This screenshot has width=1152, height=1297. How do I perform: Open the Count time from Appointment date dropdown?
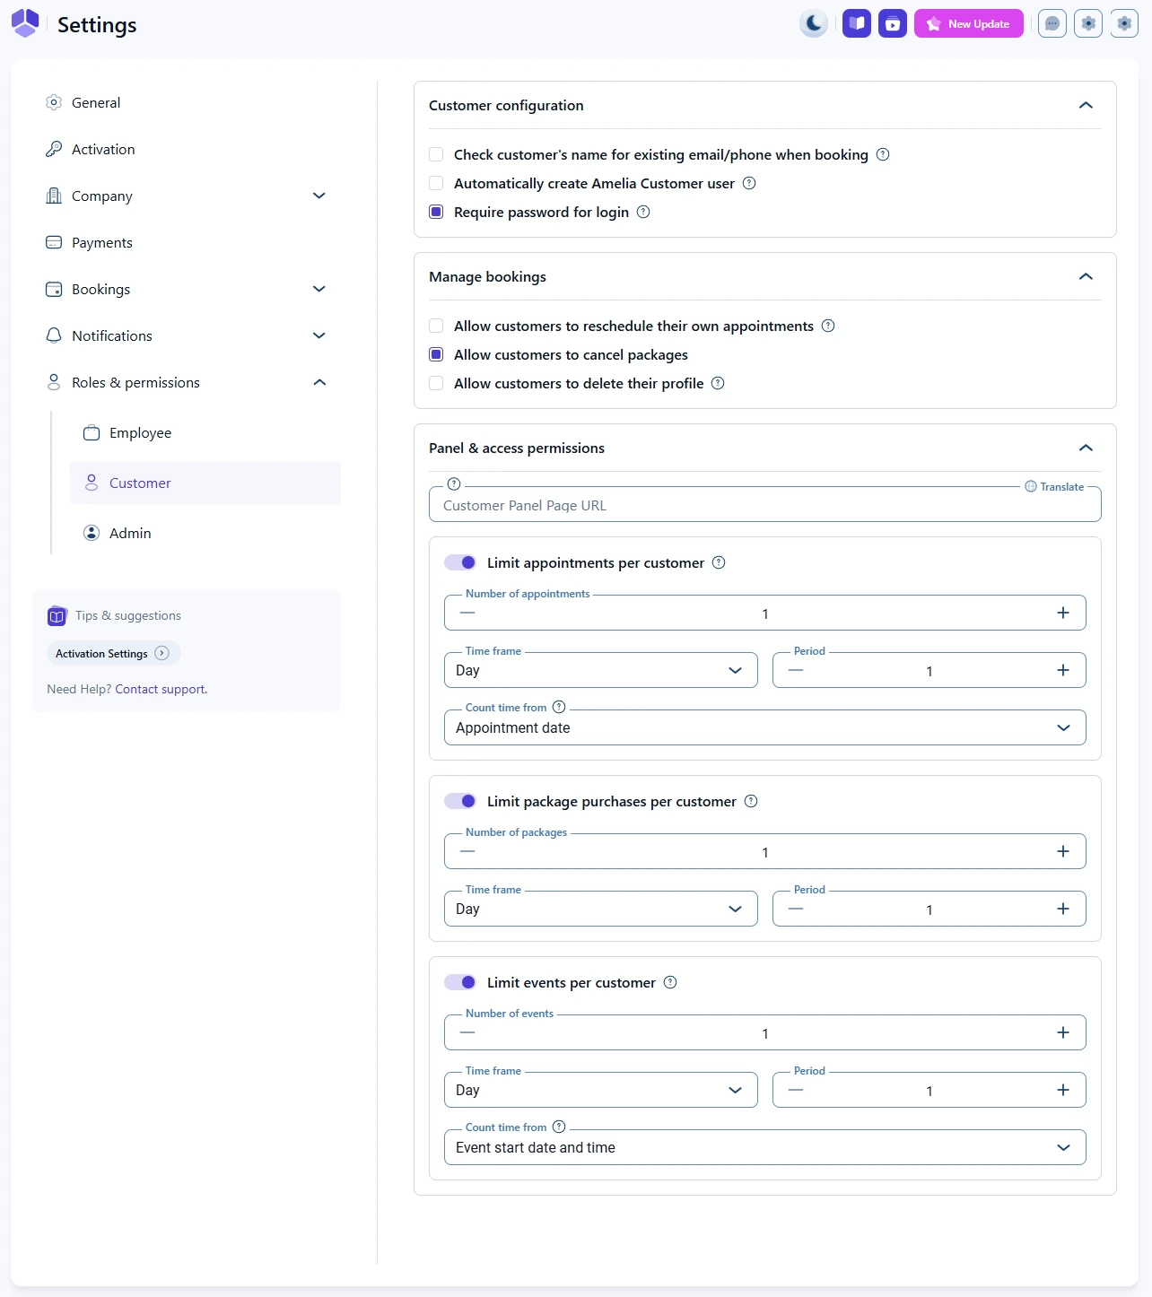coord(764,728)
